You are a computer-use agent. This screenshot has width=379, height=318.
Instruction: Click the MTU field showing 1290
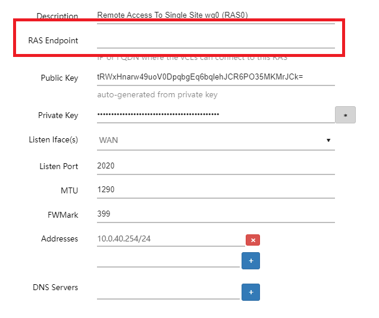(x=215, y=190)
